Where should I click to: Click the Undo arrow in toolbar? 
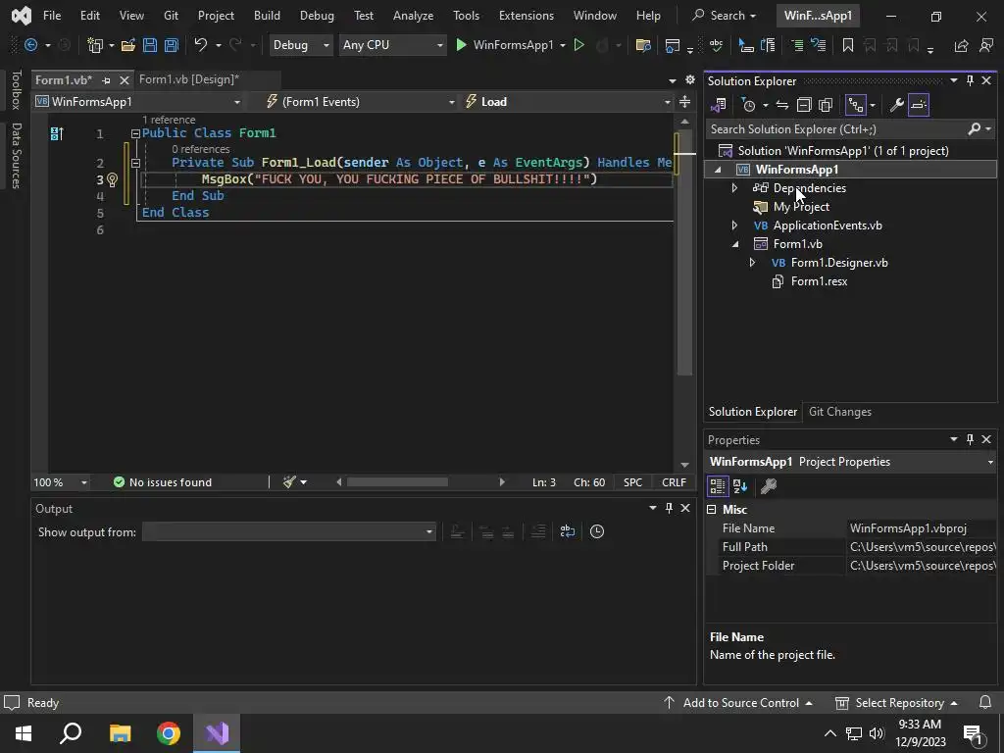point(200,45)
